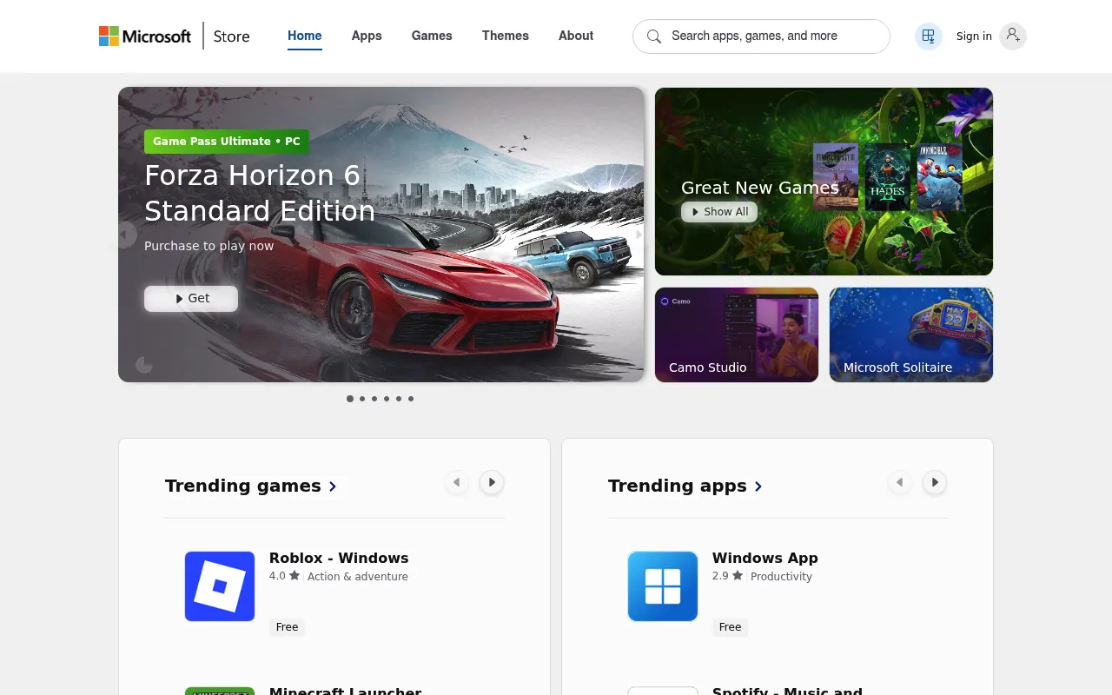Click Show All on Great New Games
The image size is (1112, 695).
tap(719, 212)
